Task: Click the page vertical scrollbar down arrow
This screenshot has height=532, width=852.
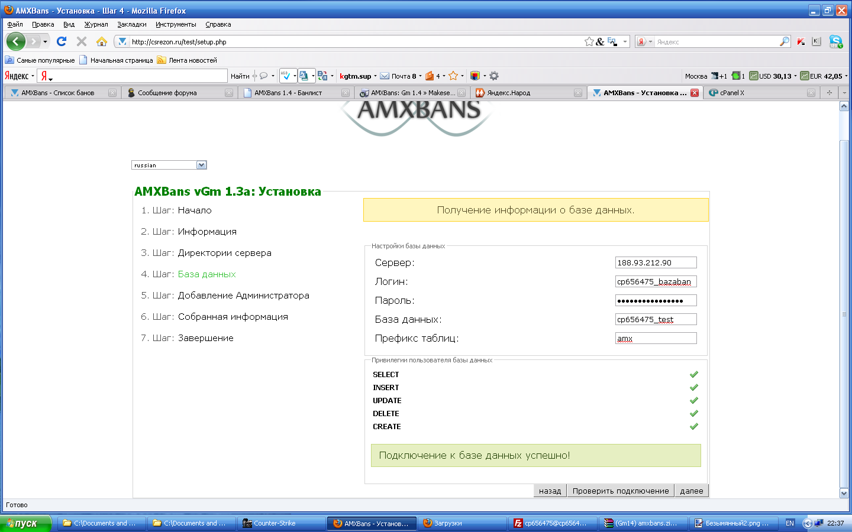Action: pos(844,493)
